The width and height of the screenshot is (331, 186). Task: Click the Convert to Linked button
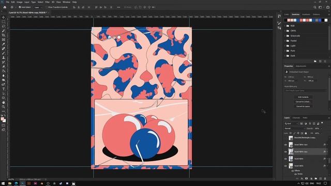click(x=303, y=102)
